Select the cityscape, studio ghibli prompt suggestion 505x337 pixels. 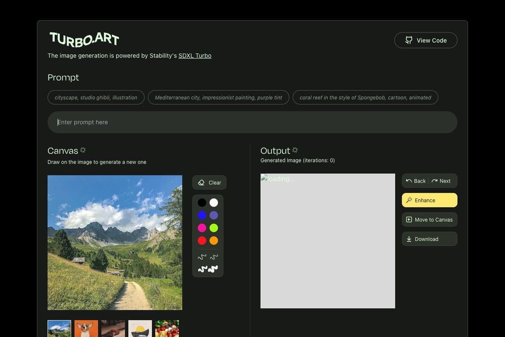96,97
